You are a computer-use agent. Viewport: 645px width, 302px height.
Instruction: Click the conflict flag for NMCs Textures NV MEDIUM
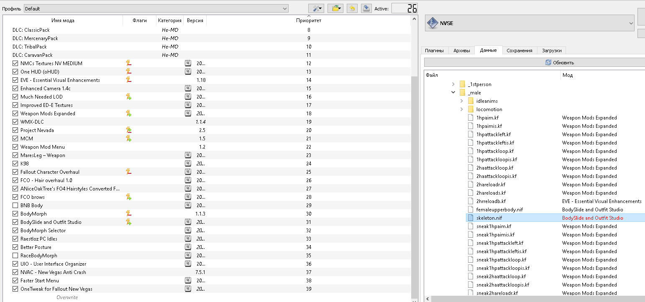coord(129,63)
